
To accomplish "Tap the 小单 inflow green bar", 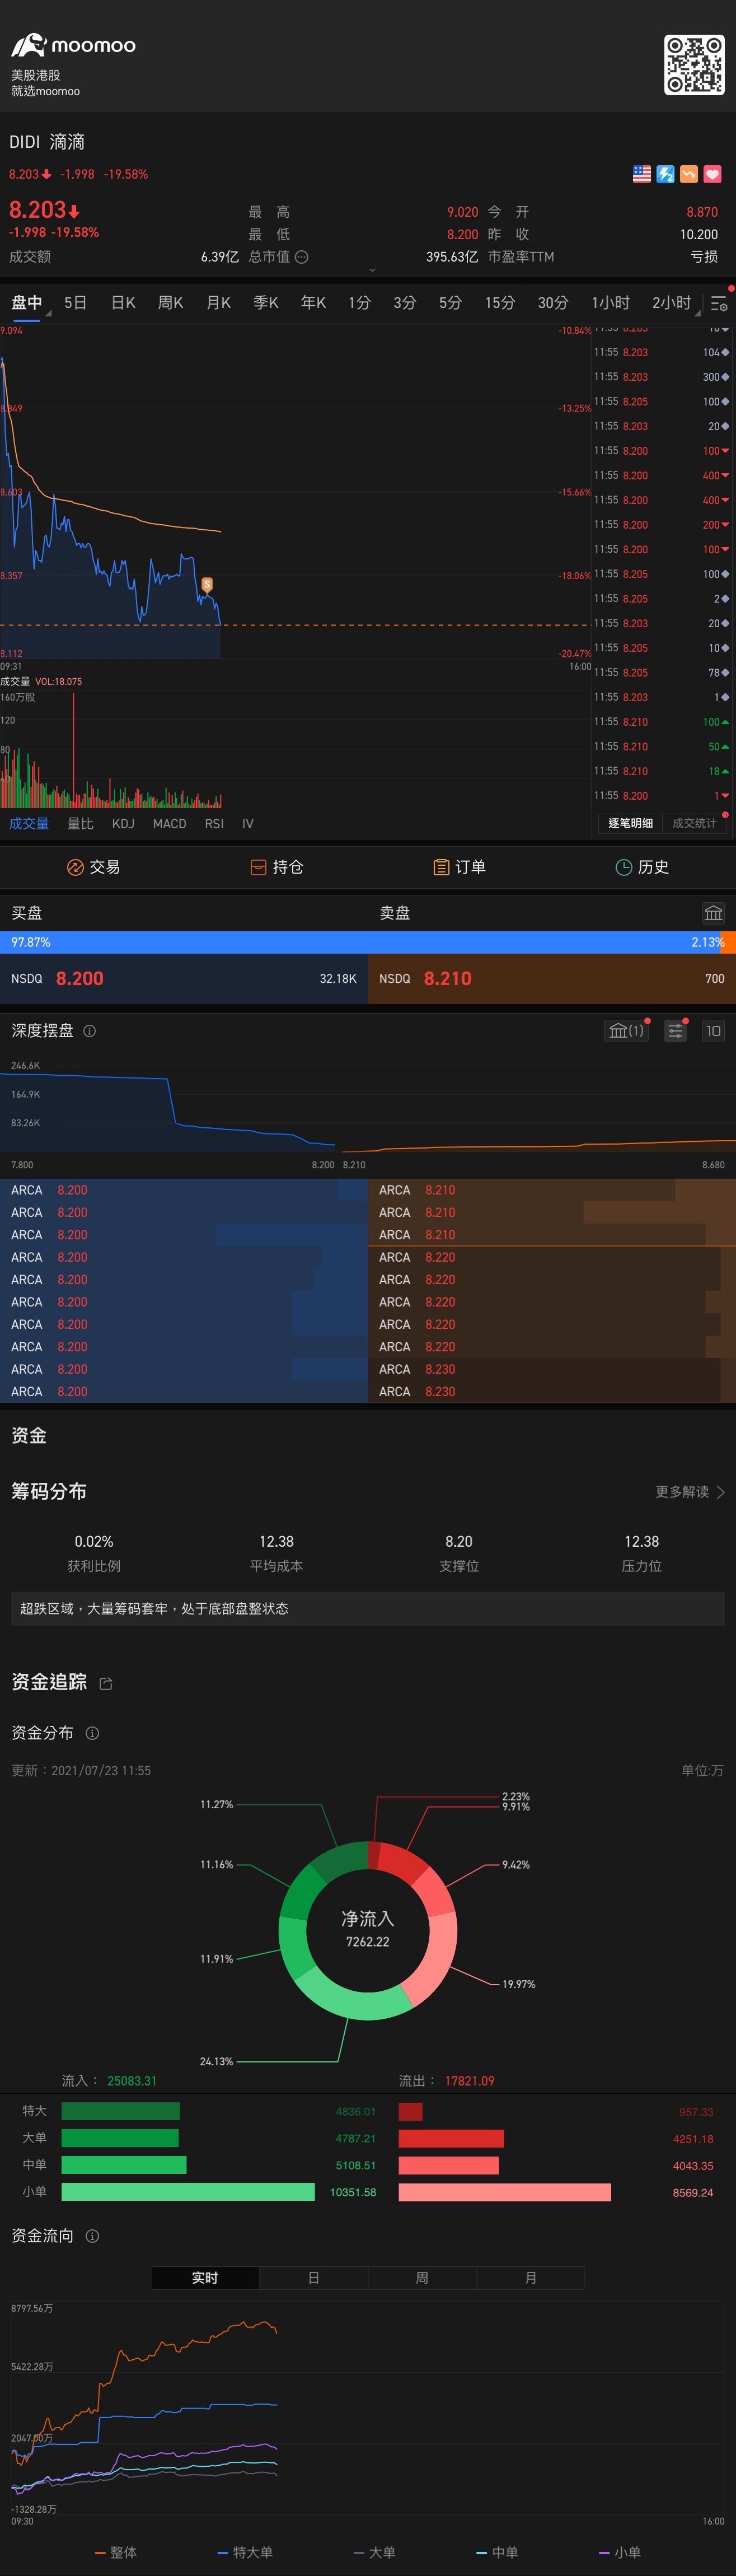I will point(188,2191).
